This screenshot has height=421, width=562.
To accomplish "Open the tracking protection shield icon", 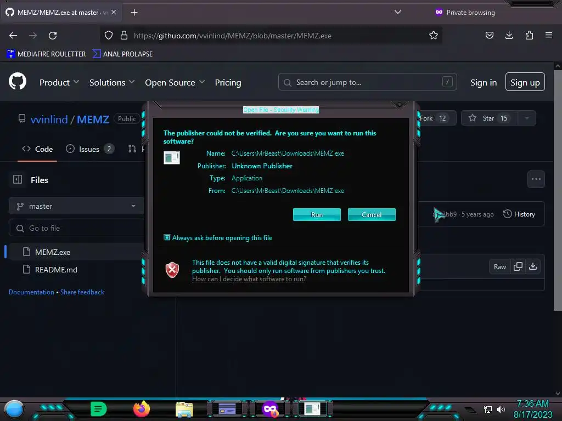I will click(109, 35).
